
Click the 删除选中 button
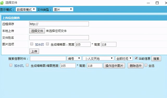click(135, 66)
